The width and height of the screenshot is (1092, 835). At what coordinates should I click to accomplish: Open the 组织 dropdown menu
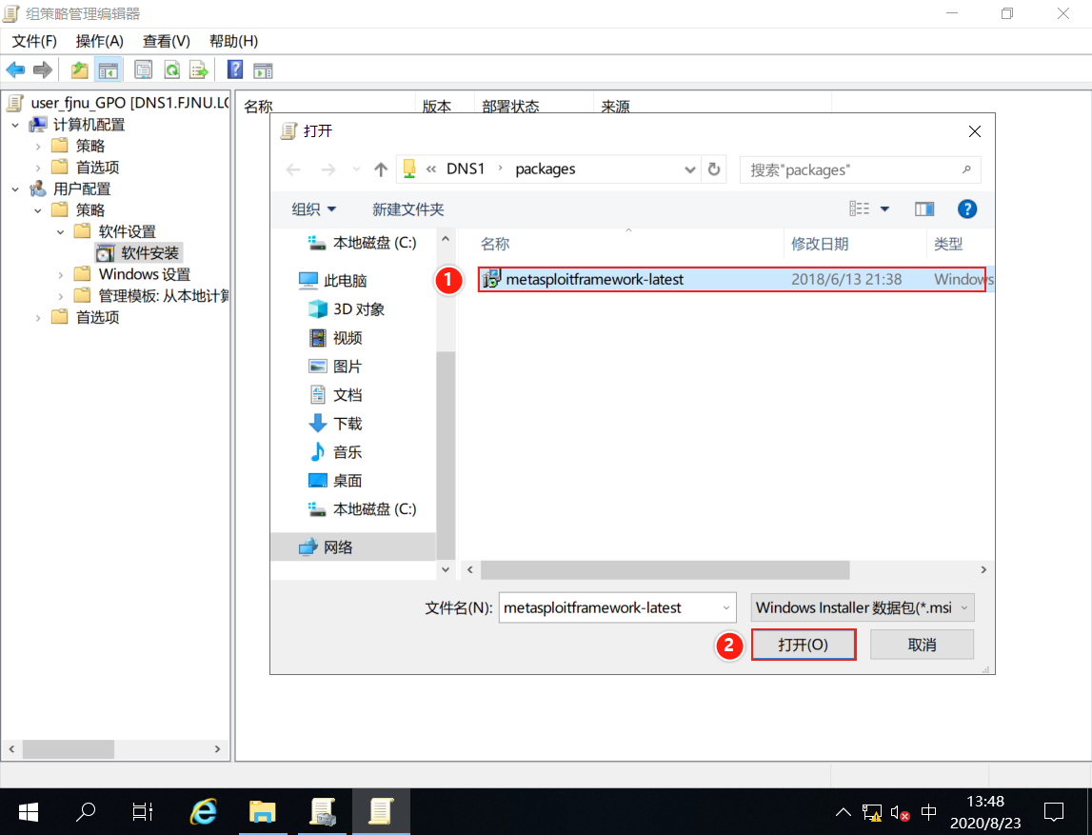313,209
